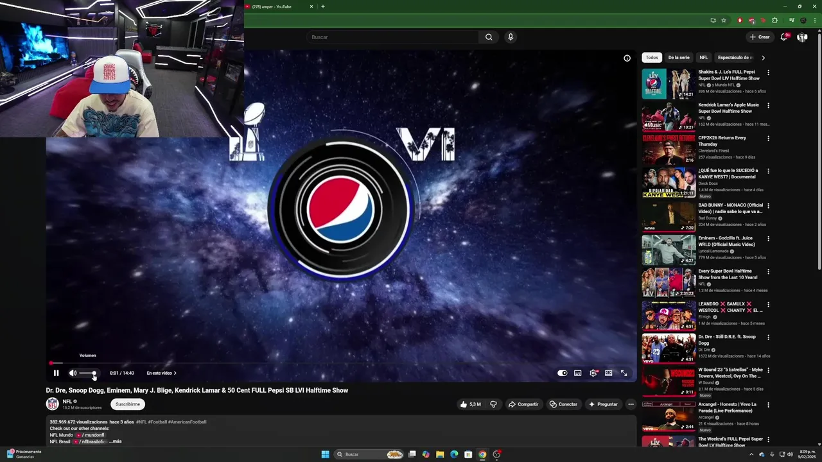
Task: Open the YouTube account avatar menu
Action: click(x=802, y=37)
